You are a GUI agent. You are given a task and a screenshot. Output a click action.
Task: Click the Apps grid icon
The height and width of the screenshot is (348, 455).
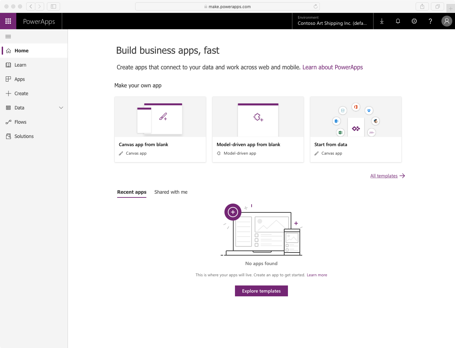pyautogui.click(x=8, y=79)
